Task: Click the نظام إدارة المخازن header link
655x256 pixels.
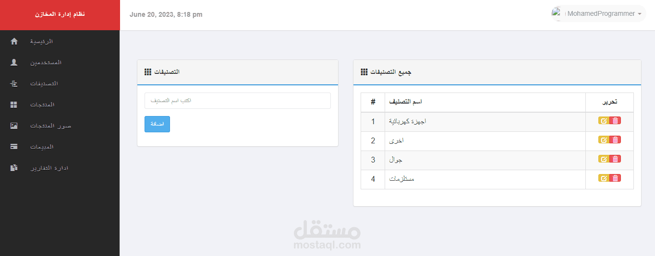Action: pos(60,14)
